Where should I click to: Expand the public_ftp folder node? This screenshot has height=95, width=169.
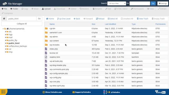point(6,40)
